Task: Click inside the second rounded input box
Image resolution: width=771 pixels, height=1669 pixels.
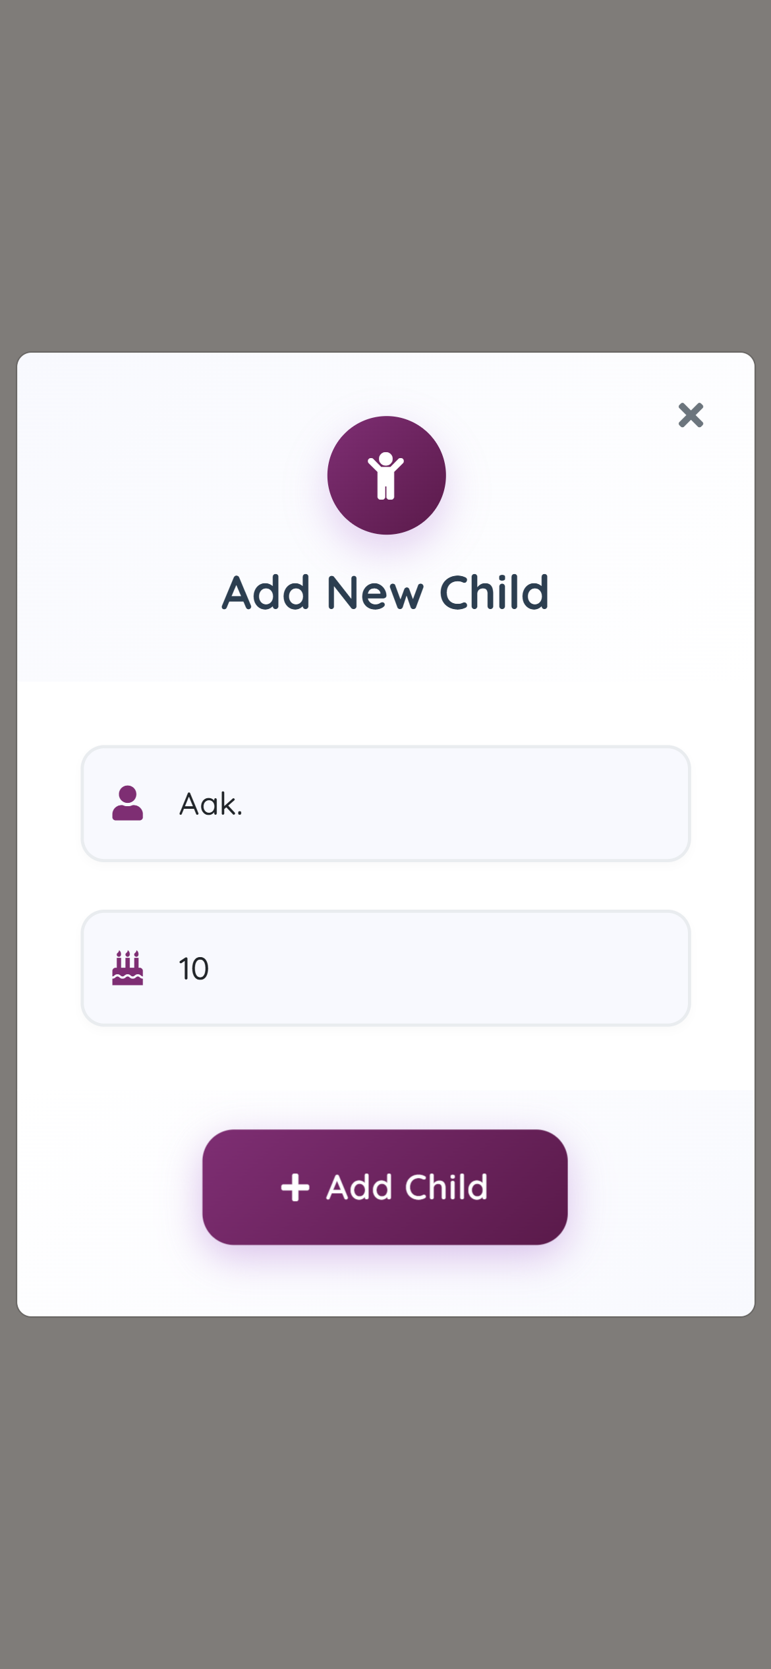Action: point(385,967)
